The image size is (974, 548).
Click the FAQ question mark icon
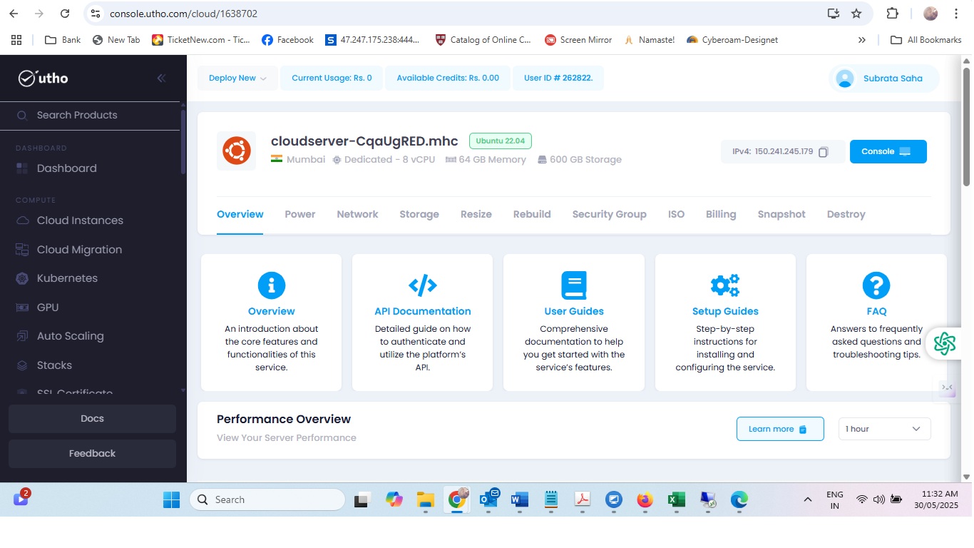point(876,285)
